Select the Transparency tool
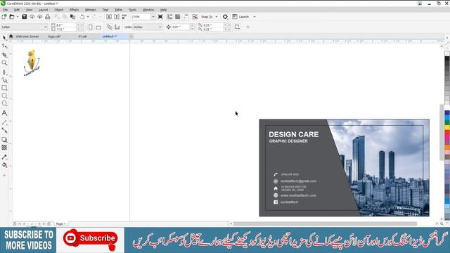Screen dimensions: 450x253 click(x=4, y=148)
